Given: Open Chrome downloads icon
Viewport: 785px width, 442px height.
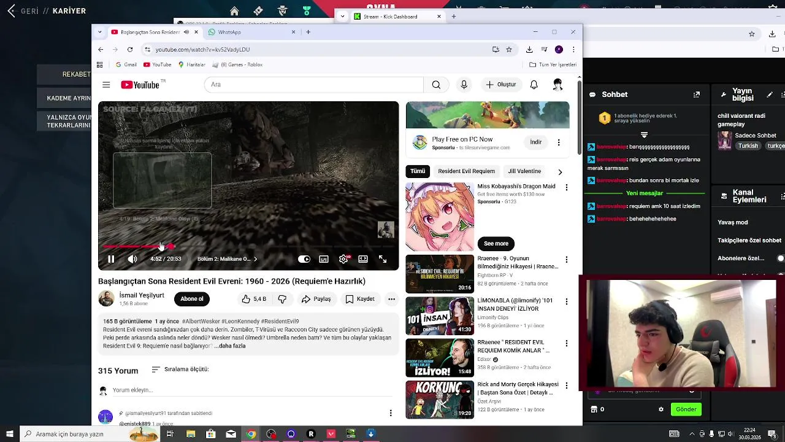Looking at the screenshot, I should (529, 49).
